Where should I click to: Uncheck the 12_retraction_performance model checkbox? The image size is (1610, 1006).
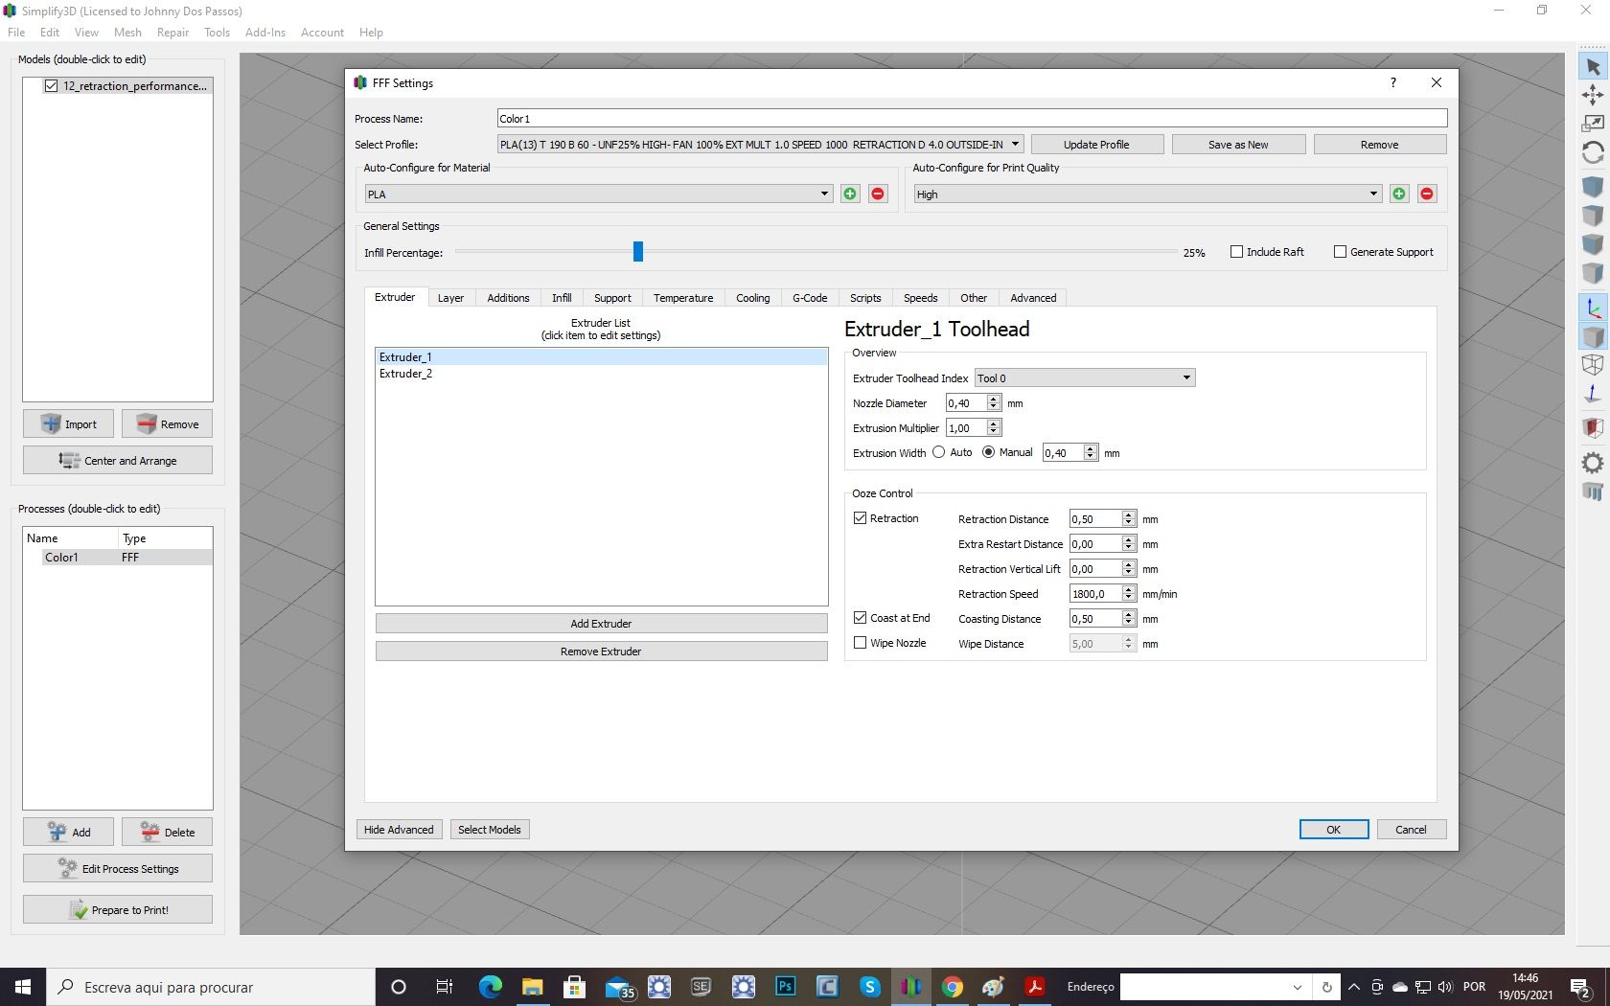pyautogui.click(x=51, y=86)
